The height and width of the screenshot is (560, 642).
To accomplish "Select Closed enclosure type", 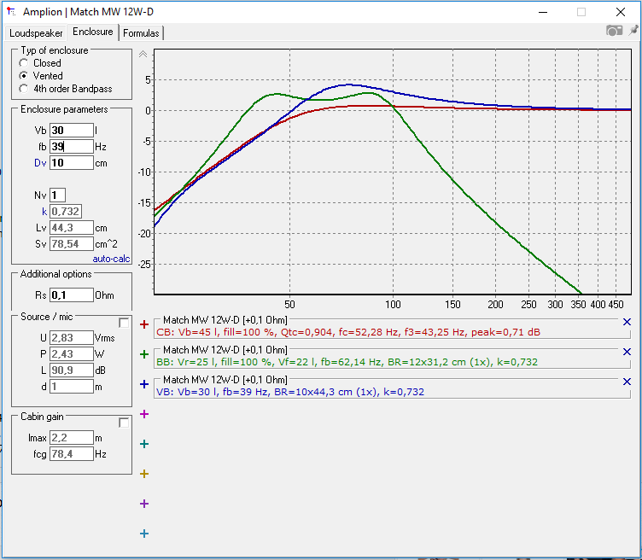I will pyautogui.click(x=24, y=63).
